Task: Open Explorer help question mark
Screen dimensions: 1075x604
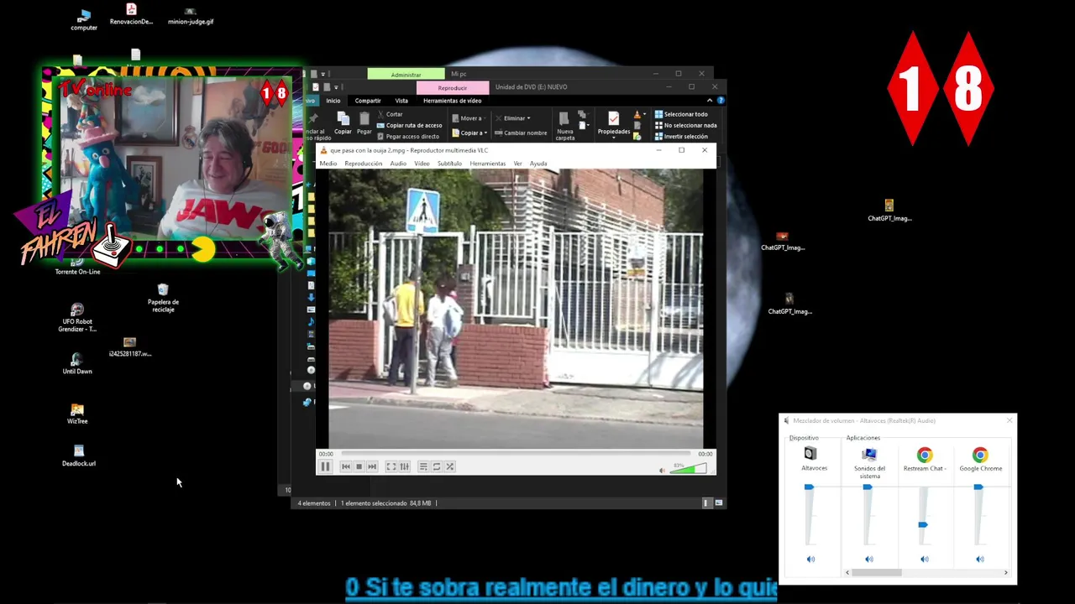Action: click(721, 101)
